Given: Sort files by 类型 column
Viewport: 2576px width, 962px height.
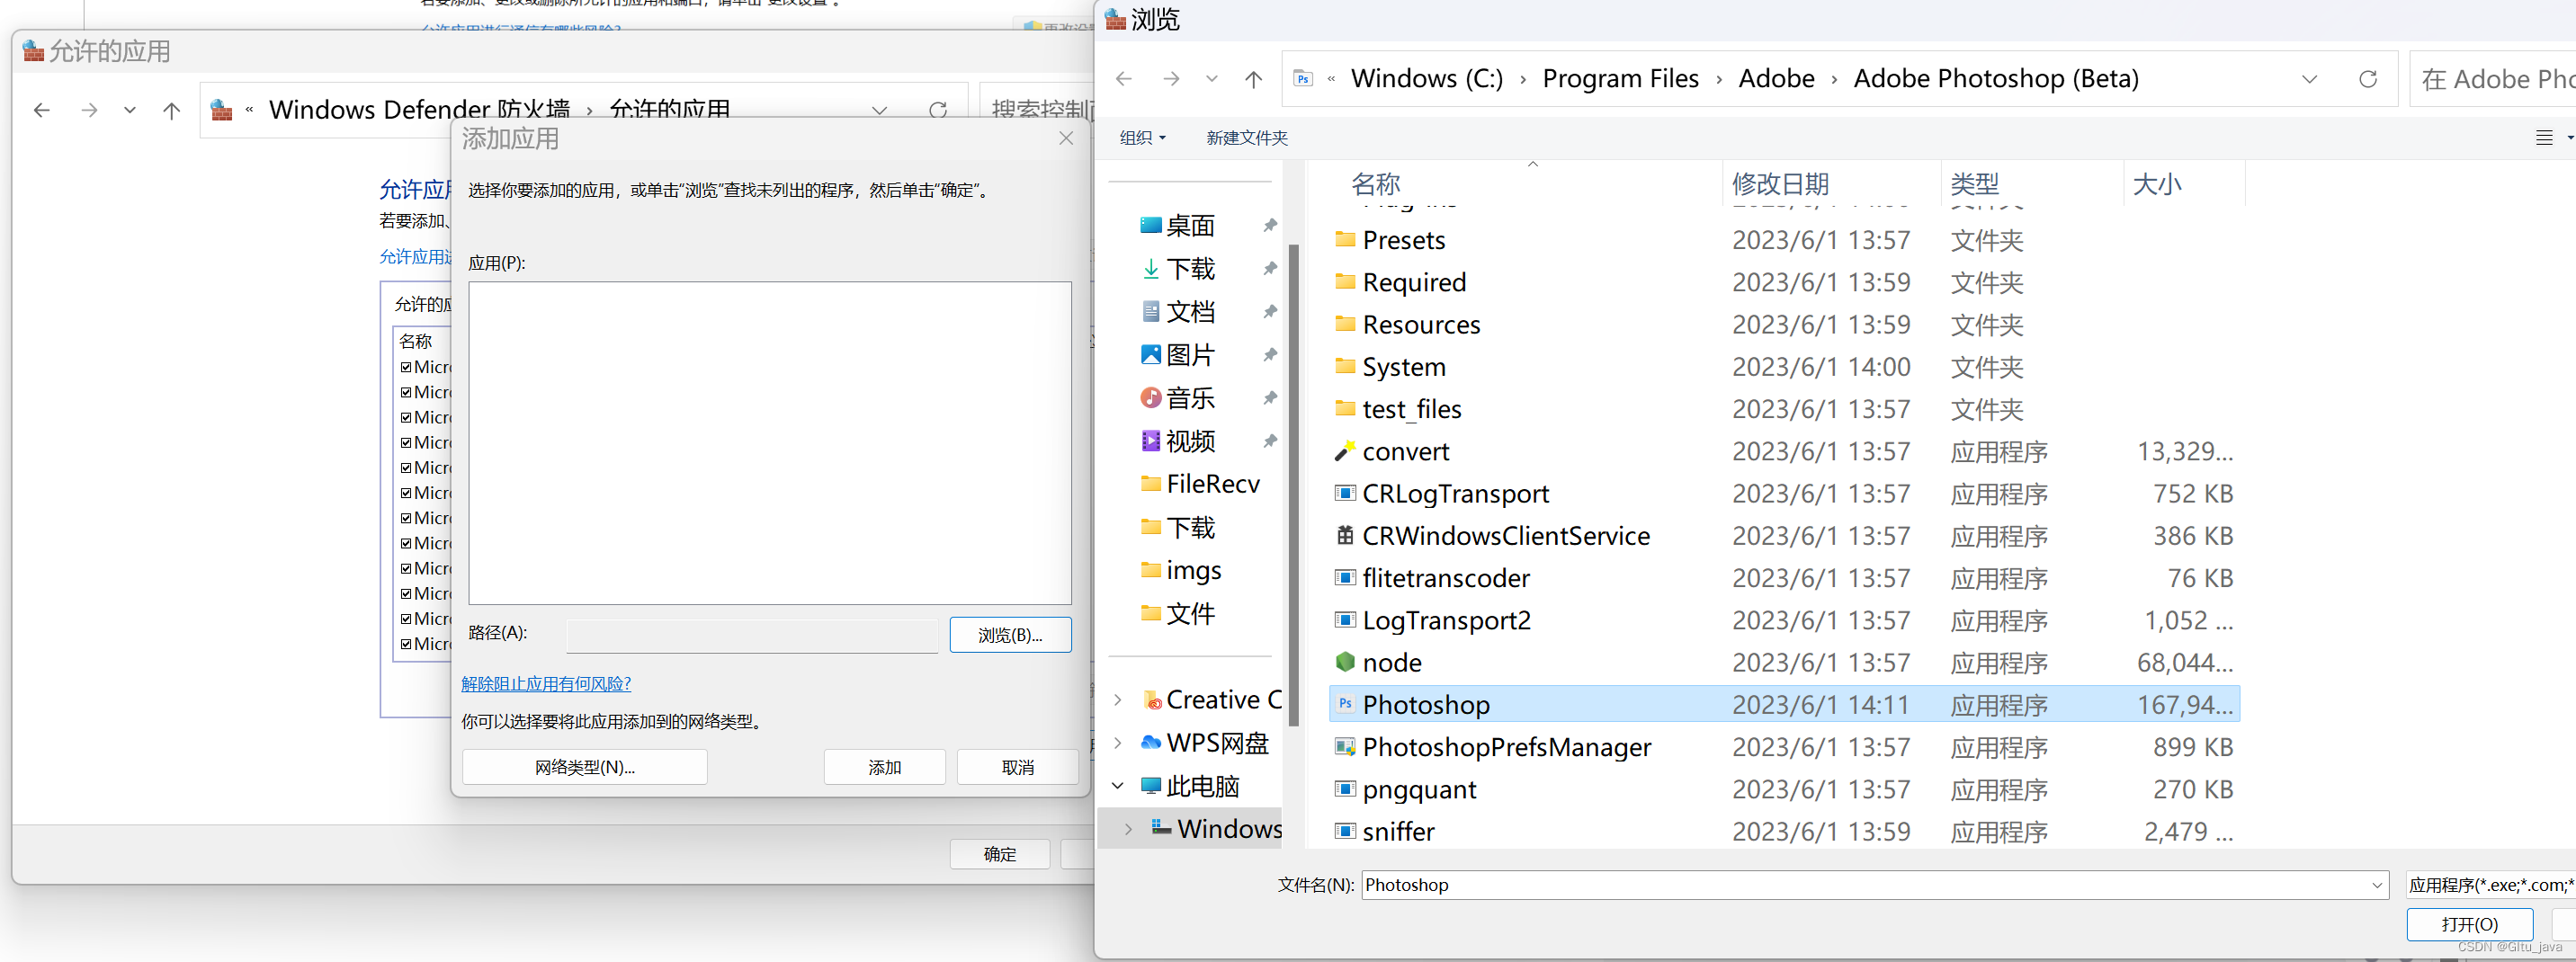Looking at the screenshot, I should (x=1975, y=184).
